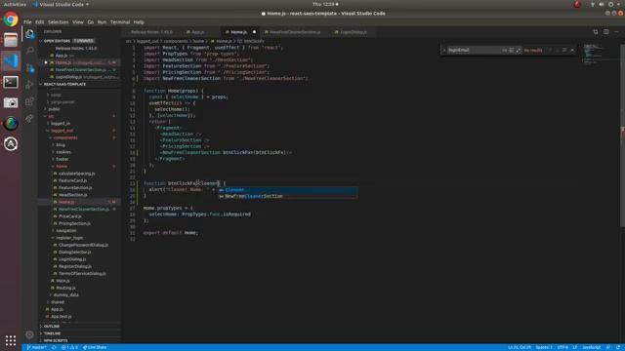Go to next match in find widget

pos(557,50)
